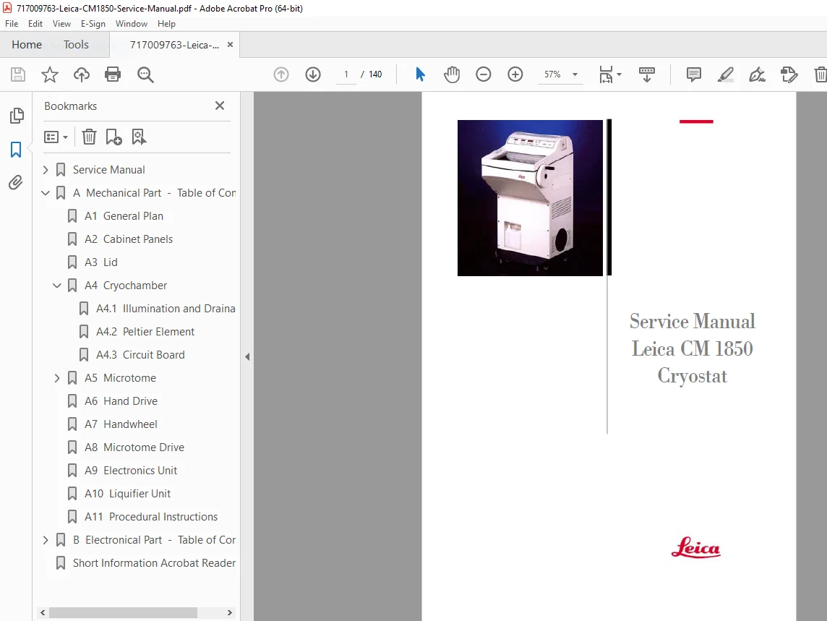Open the Window menu
Screen dimensions: 827x621
coord(132,24)
